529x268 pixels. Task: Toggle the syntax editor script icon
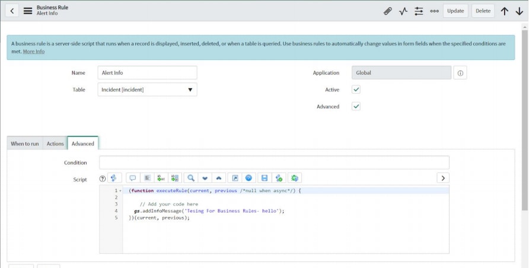point(114,178)
